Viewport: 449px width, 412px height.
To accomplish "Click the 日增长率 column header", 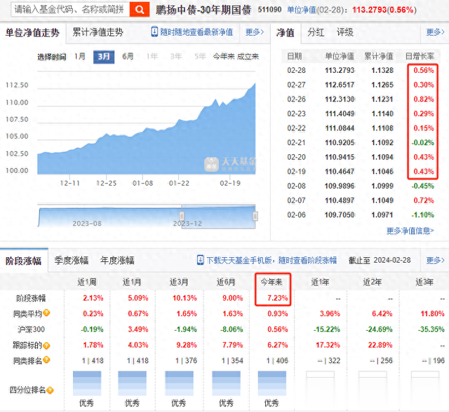I will pos(420,56).
